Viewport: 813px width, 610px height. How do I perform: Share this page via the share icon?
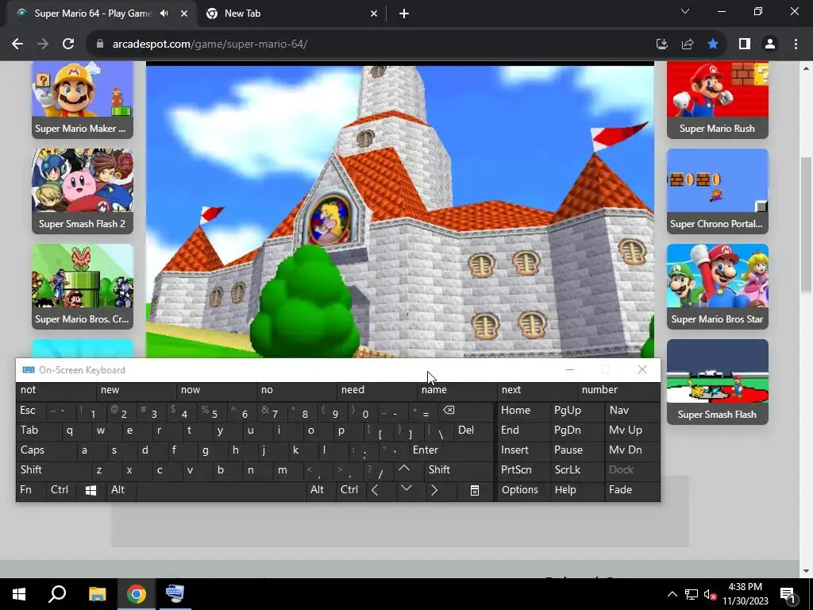pos(688,44)
